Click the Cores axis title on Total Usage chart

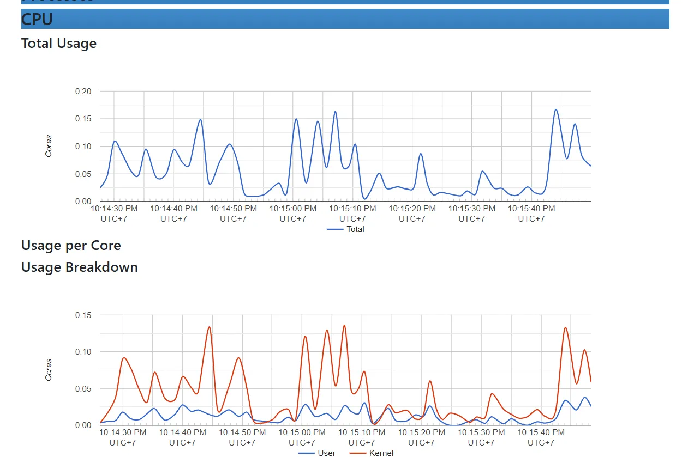click(49, 146)
